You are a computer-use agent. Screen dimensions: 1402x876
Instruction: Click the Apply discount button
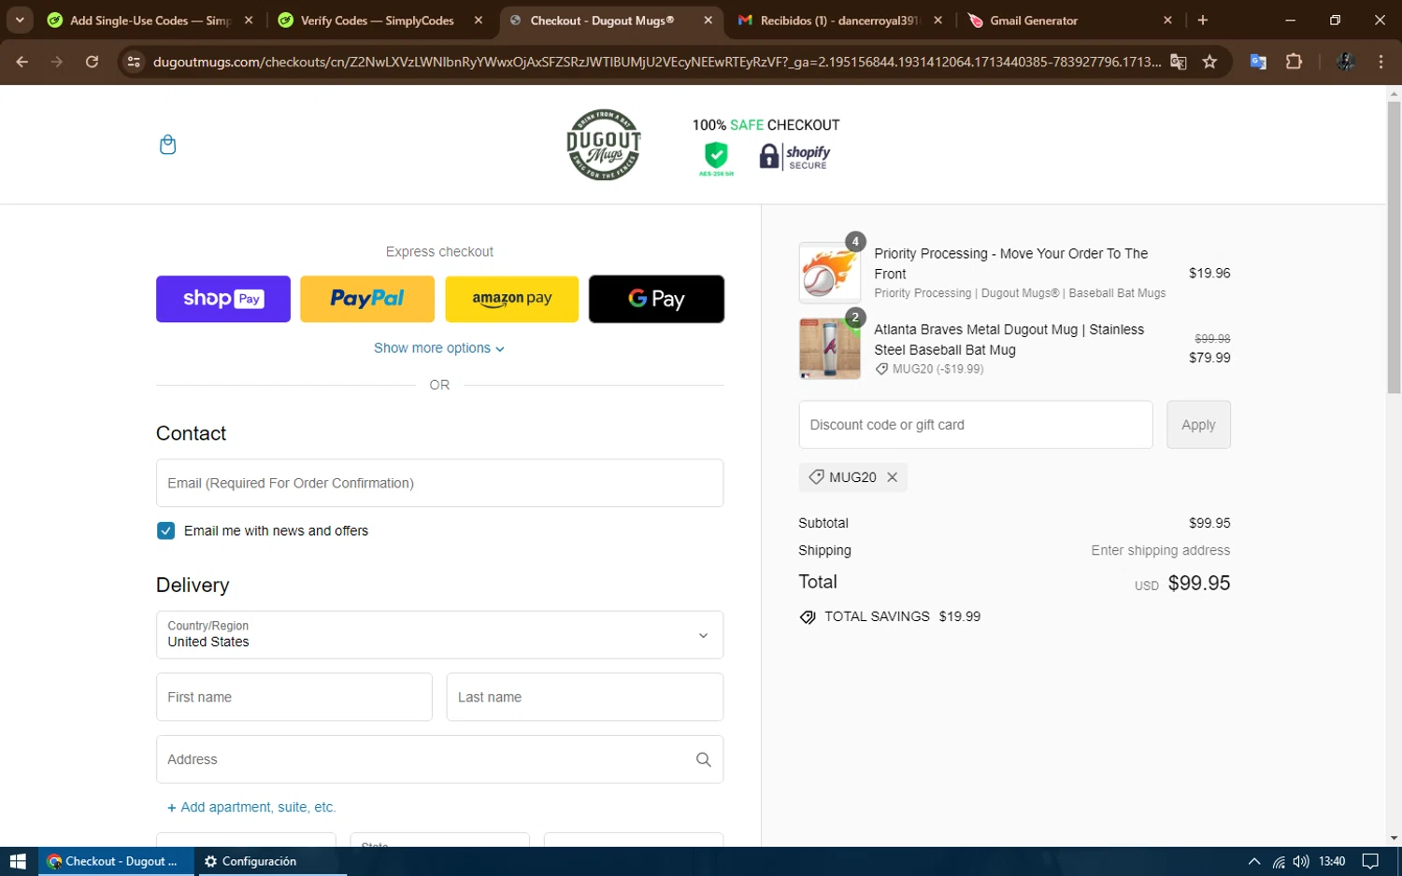(x=1198, y=425)
